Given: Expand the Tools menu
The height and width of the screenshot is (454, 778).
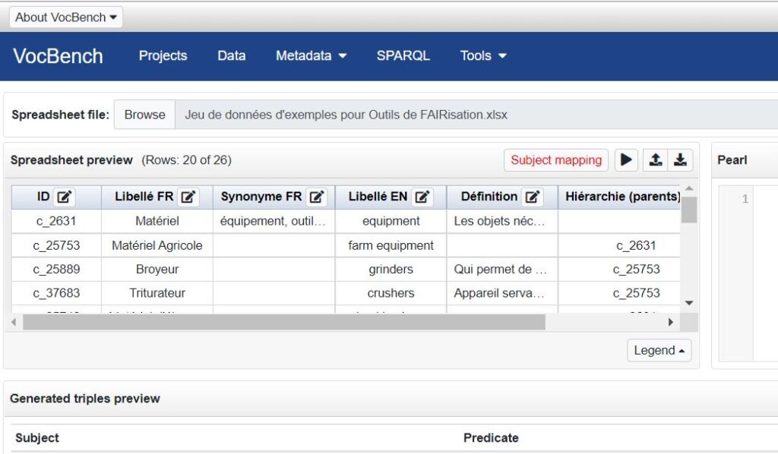Looking at the screenshot, I should pos(482,55).
